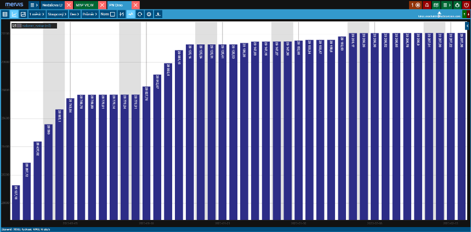Click the red power logout button
The image size is (471, 232).
pyautogui.click(x=466, y=4)
